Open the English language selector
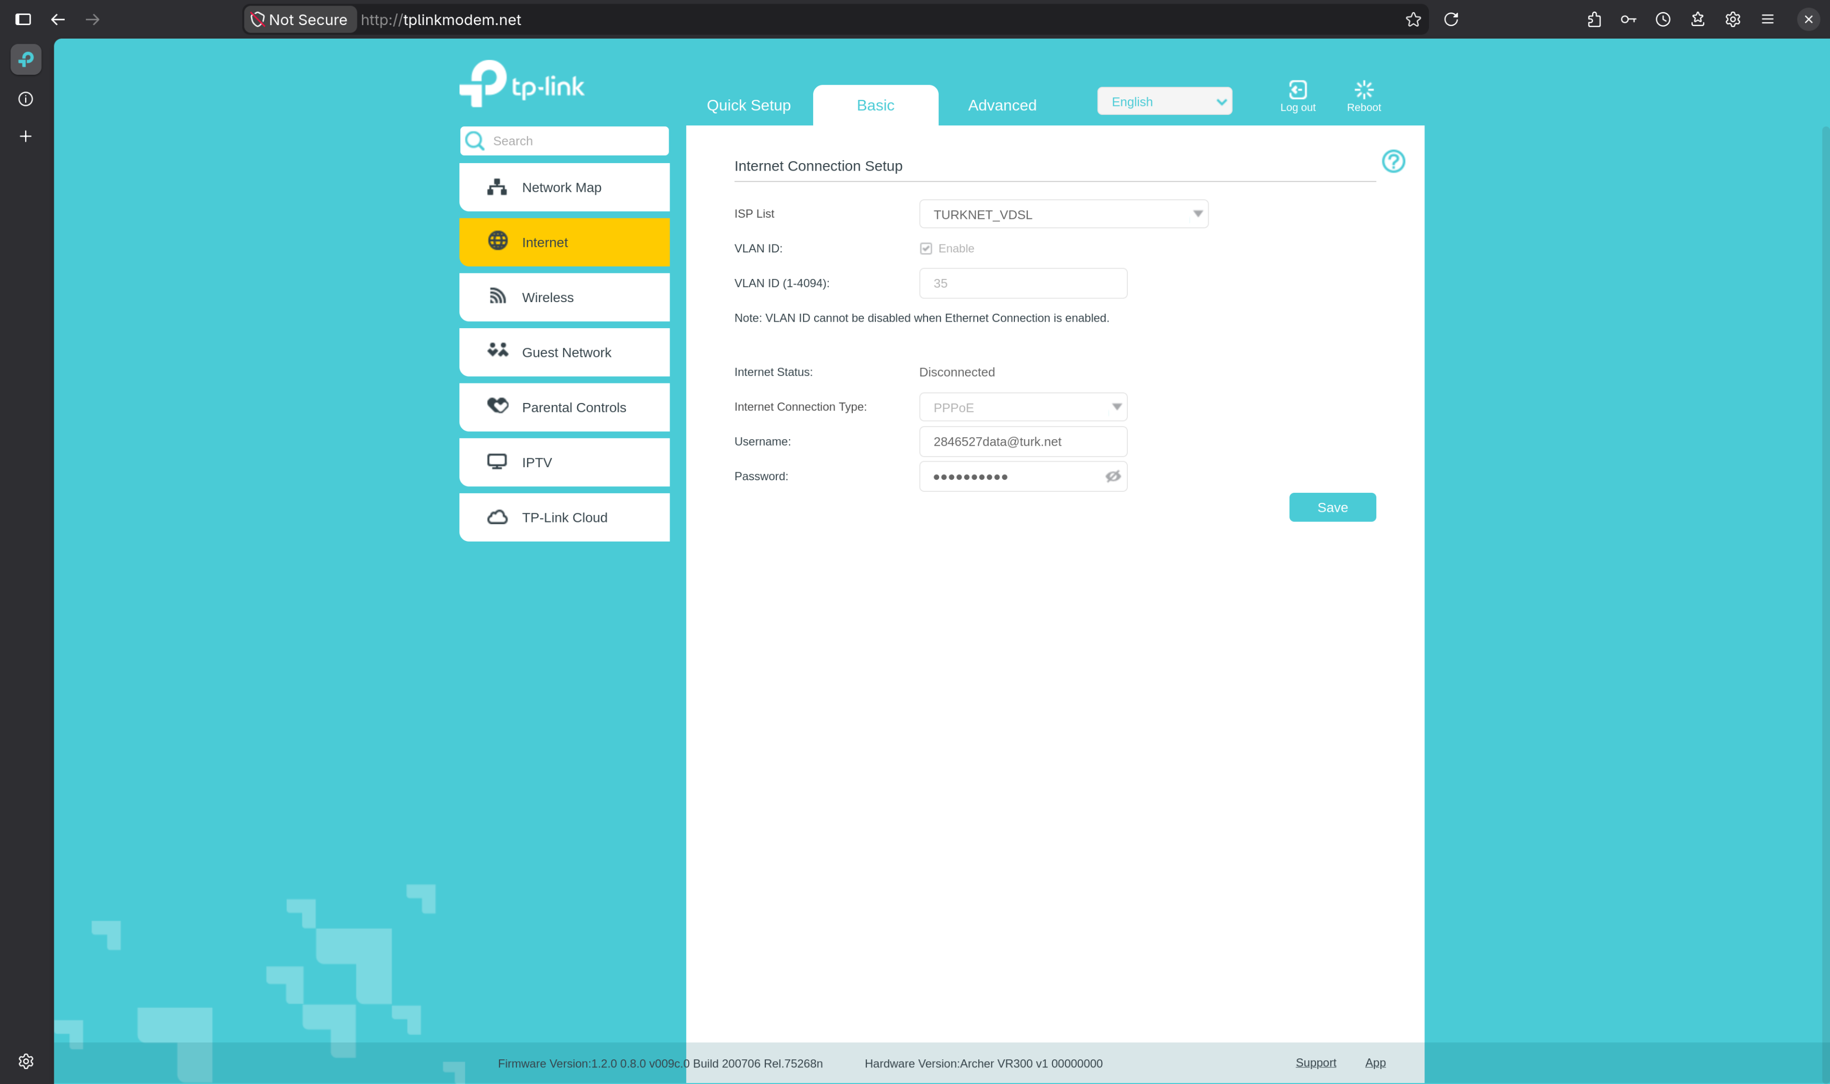 tap(1164, 101)
